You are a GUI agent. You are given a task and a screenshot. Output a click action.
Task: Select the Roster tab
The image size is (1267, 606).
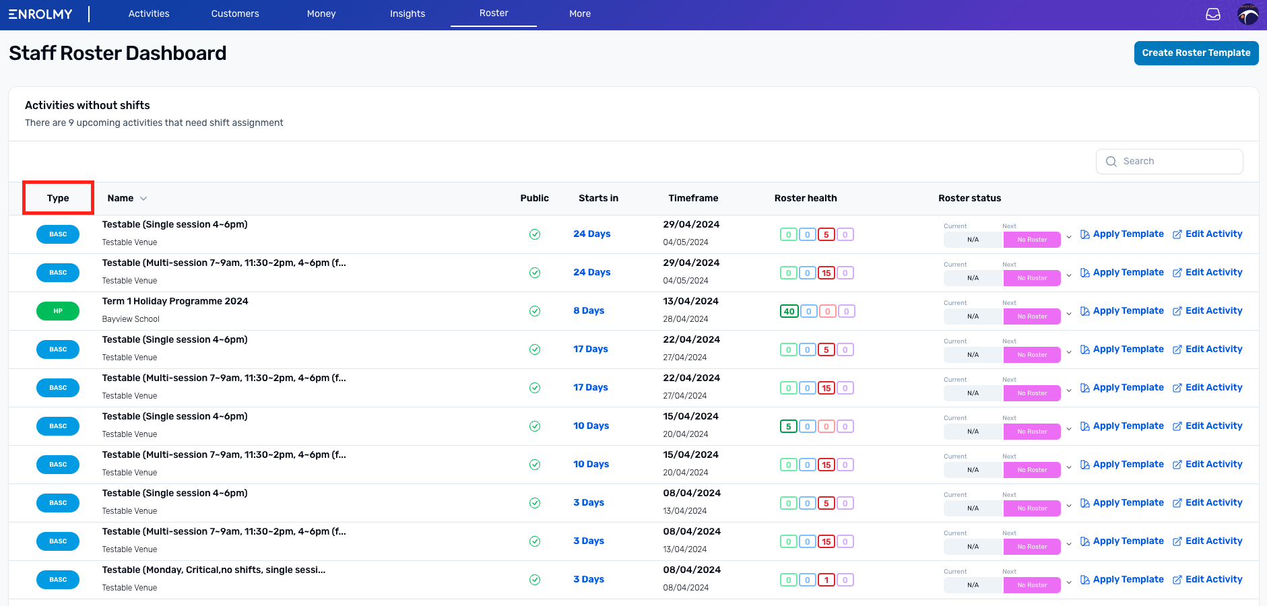click(494, 13)
